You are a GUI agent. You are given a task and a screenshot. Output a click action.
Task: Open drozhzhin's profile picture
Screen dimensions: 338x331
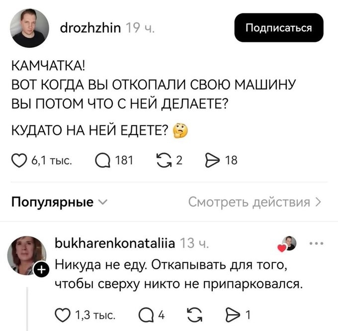[x=30, y=28]
